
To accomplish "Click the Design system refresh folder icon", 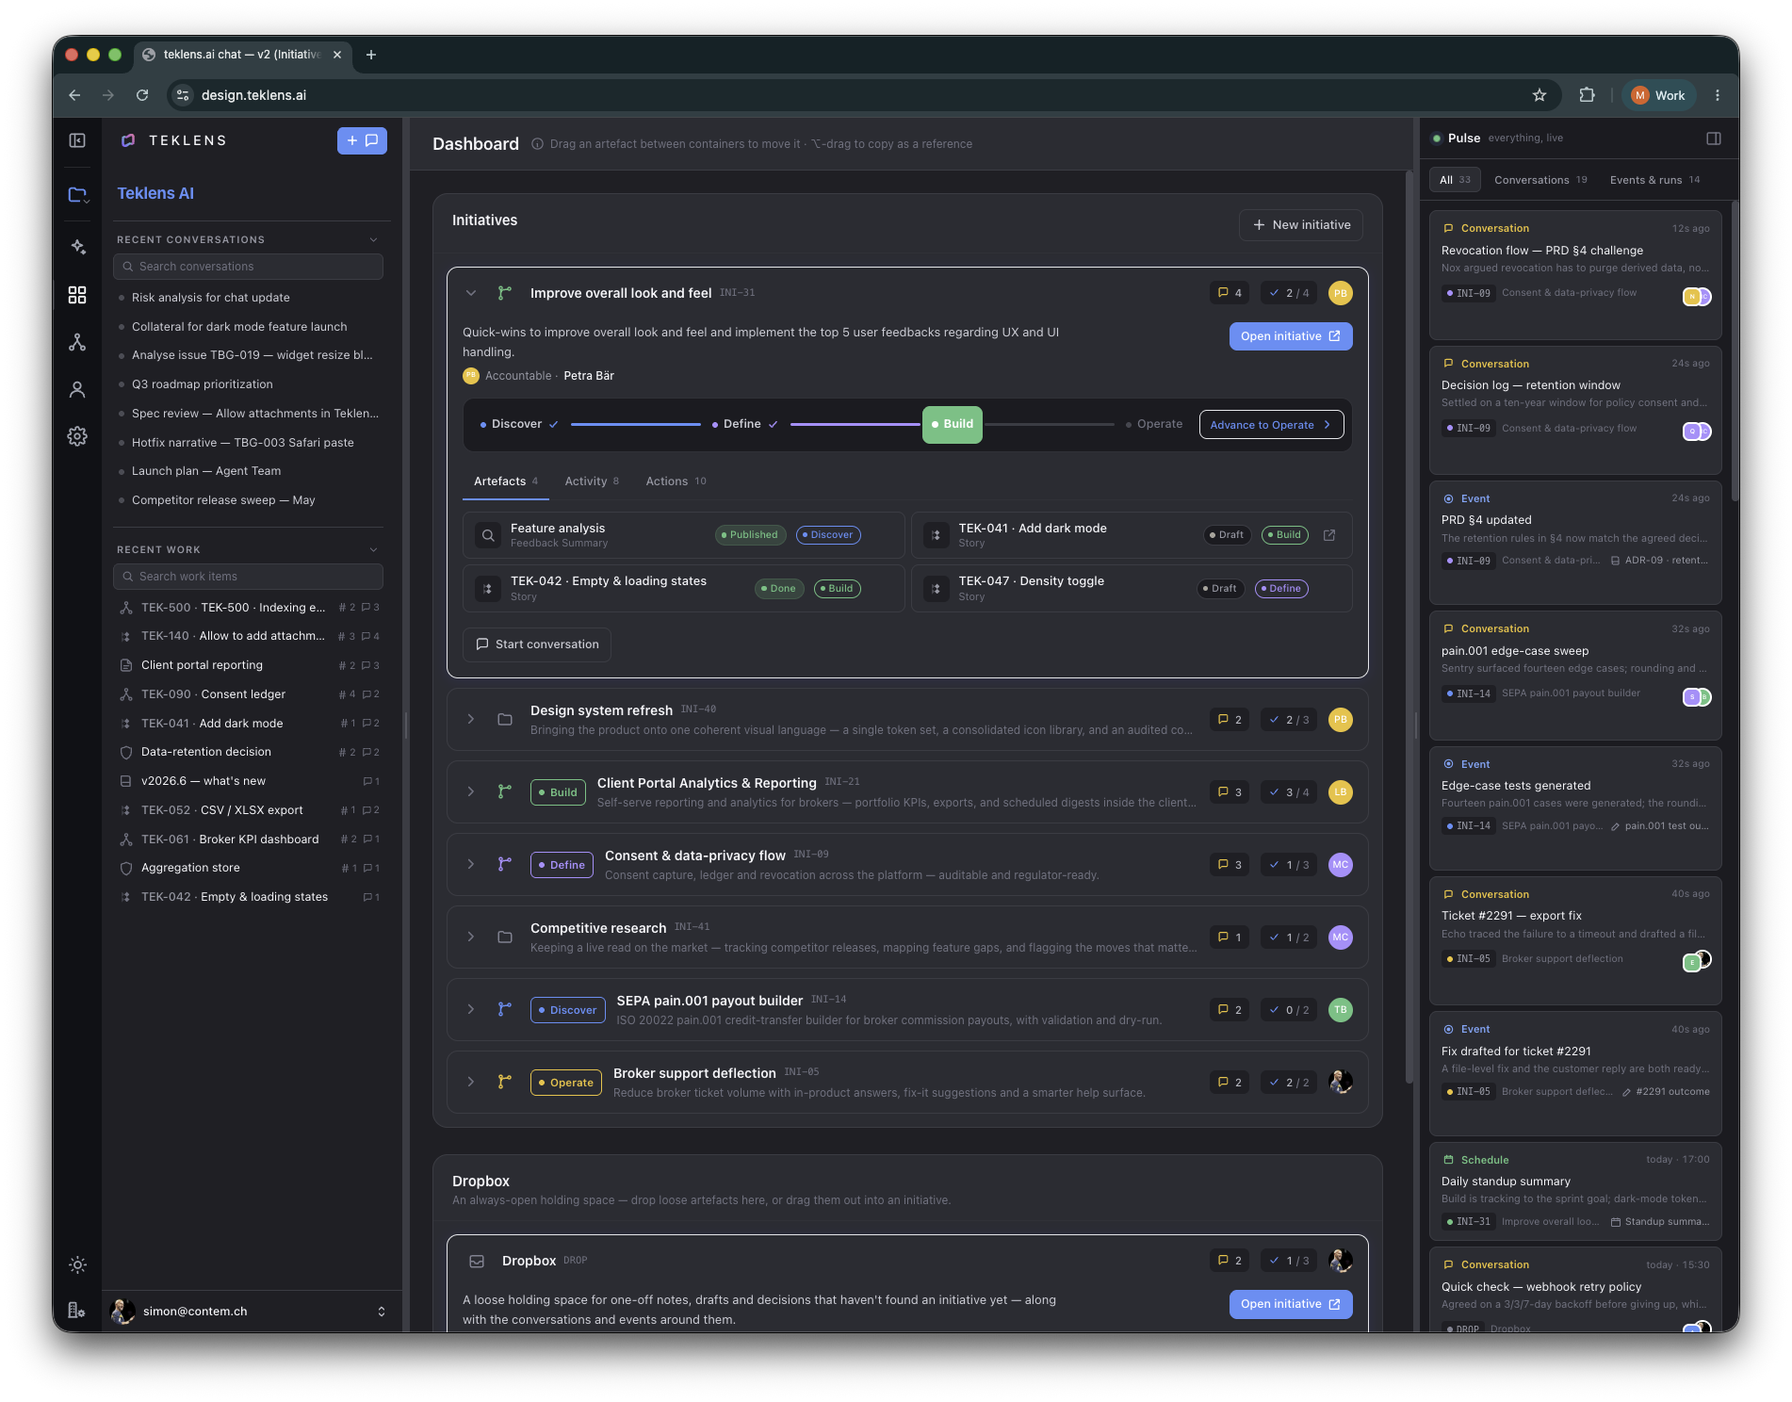I will coord(505,720).
